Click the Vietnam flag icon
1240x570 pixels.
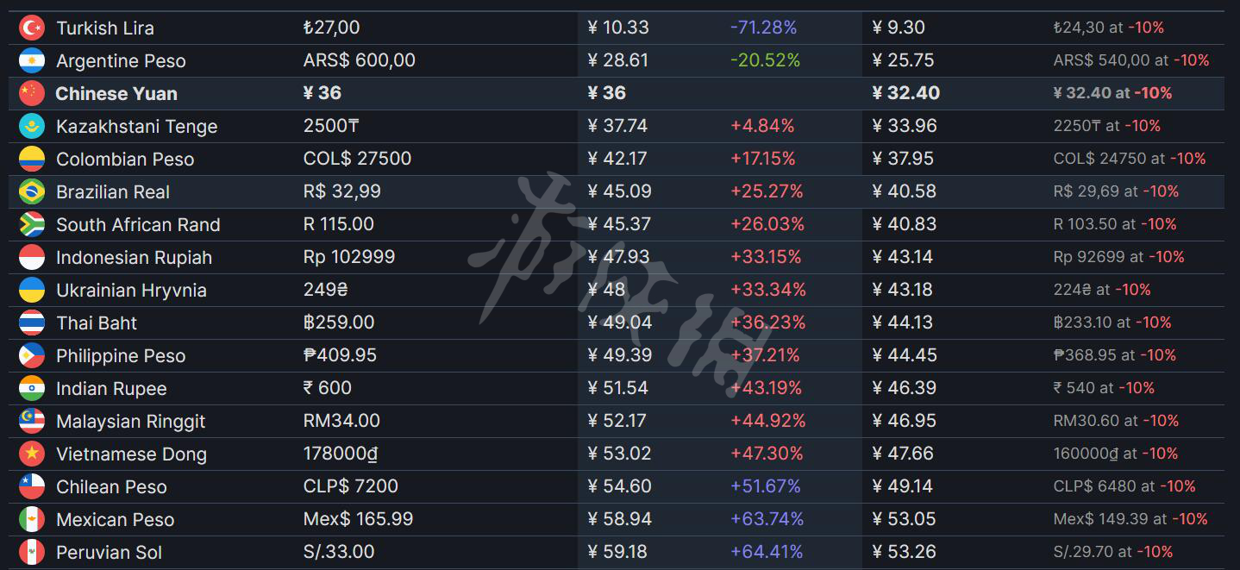[32, 454]
